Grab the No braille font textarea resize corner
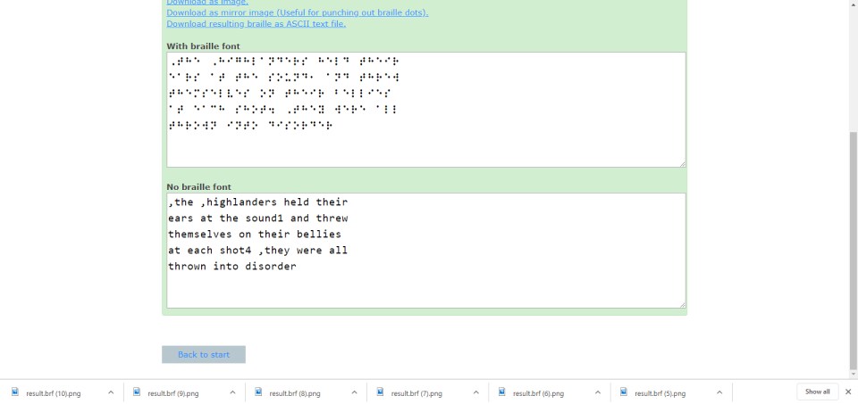The height and width of the screenshot is (404, 858). (682, 305)
